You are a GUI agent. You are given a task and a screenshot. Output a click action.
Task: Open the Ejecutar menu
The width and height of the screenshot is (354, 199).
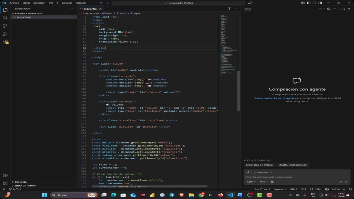(x=67, y=3)
